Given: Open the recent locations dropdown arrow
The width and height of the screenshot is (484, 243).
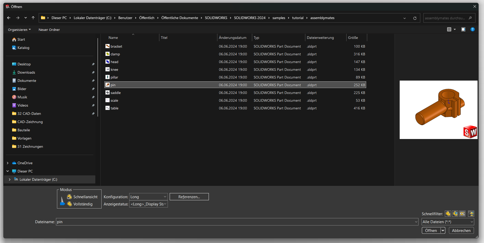Looking at the screenshot, I should tap(26, 18).
